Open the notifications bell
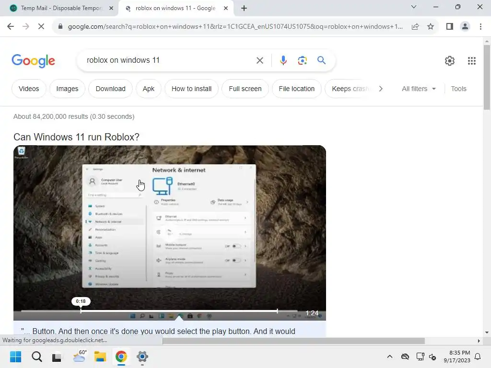 478,356
